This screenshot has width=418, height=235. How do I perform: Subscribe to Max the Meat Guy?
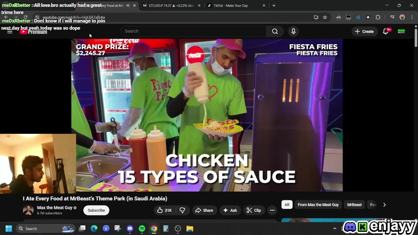(x=96, y=210)
